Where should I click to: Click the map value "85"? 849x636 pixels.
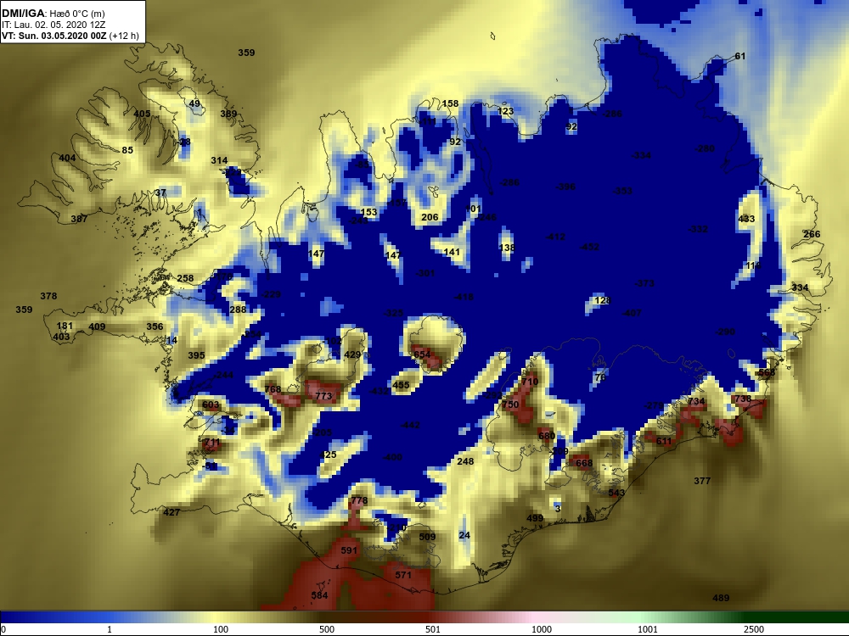coord(127,150)
